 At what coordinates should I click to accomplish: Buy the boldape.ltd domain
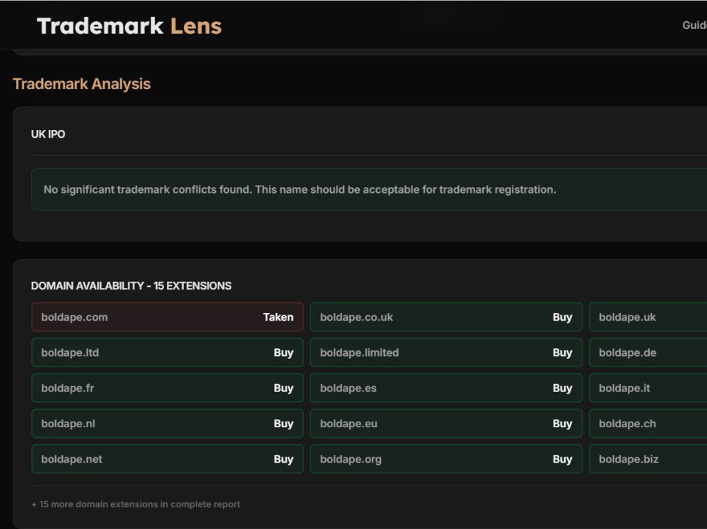[x=284, y=353]
